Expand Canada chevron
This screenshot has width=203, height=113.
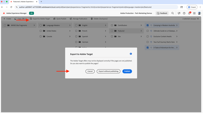70,36
